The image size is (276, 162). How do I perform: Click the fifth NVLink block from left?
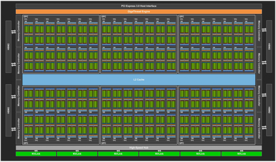click(x=201, y=154)
